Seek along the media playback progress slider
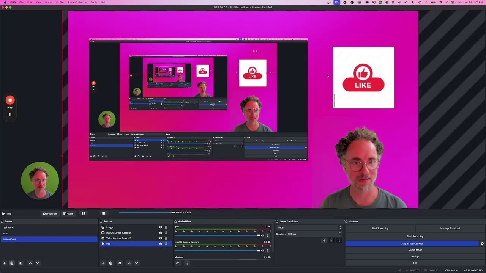Image resolution: width=486 pixels, height=273 pixels. tap(147, 212)
